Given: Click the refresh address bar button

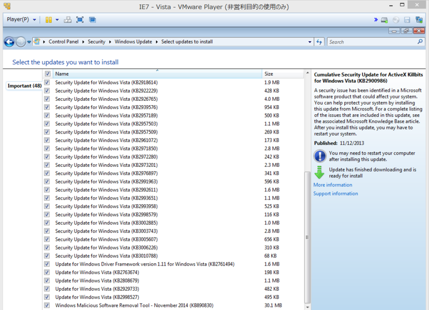Looking at the screenshot, I should click(x=319, y=42).
